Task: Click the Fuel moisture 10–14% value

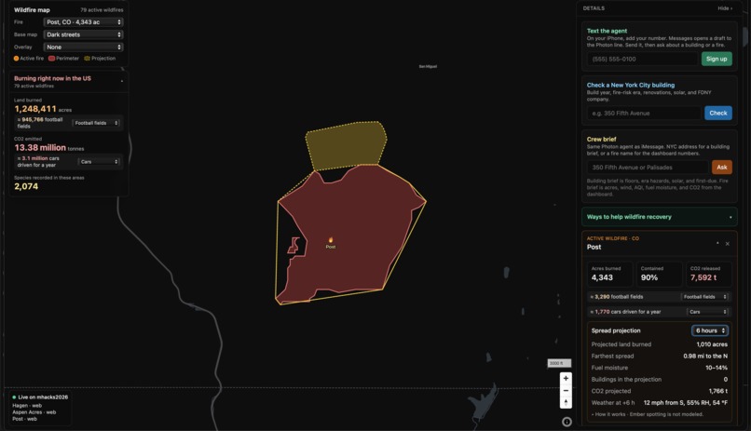Action: (716, 368)
